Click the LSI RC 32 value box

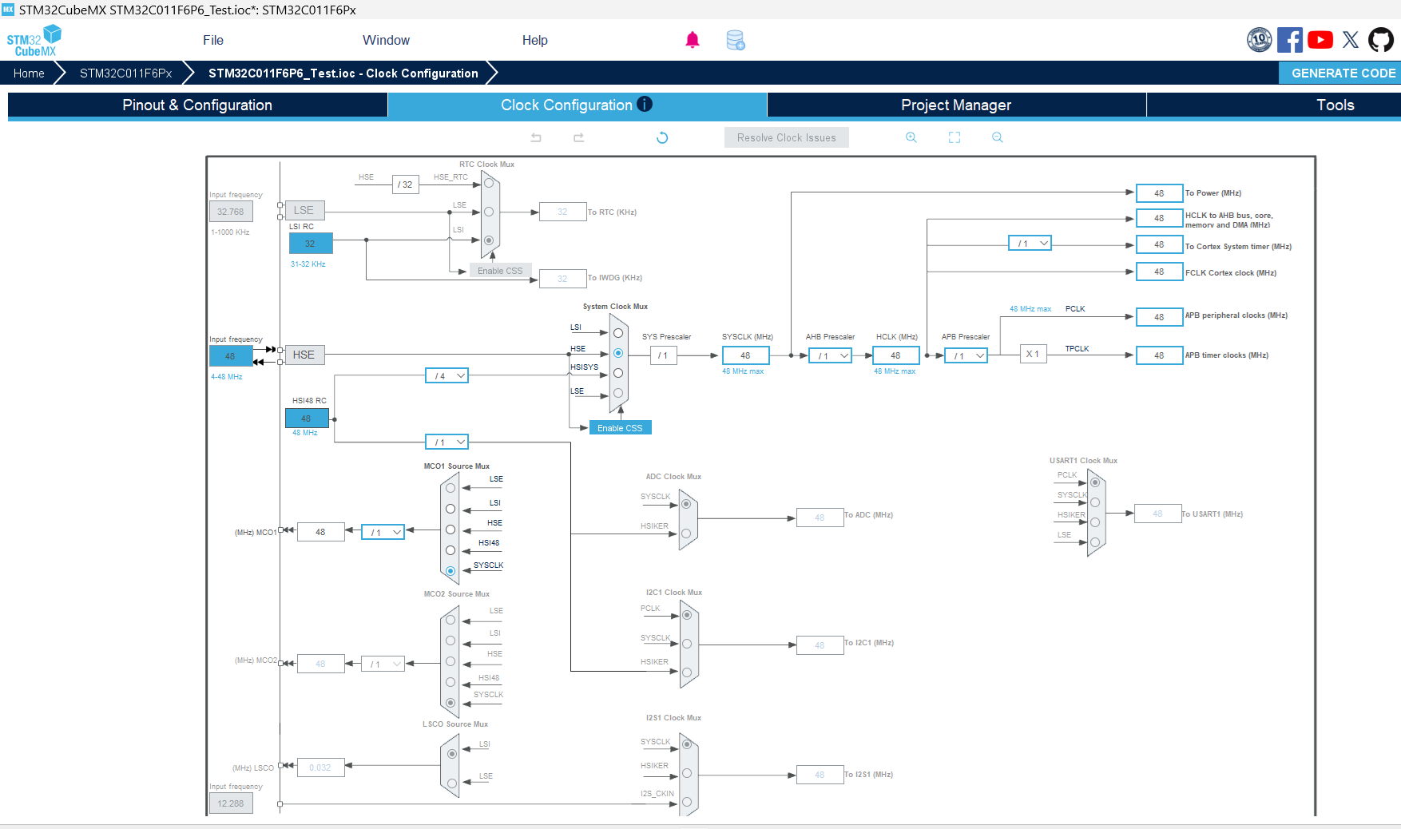pyautogui.click(x=311, y=244)
